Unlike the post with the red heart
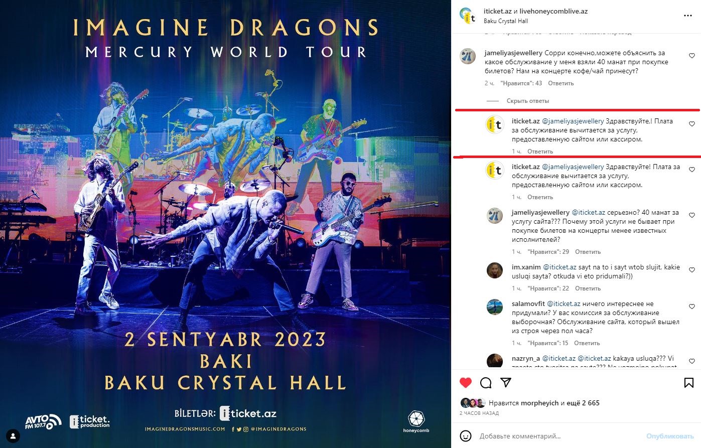Viewport: 701px width, 448px height. 466,383
